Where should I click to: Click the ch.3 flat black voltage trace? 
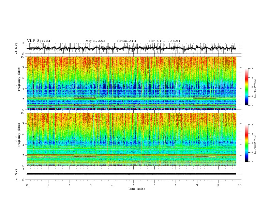tap(131, 174)
